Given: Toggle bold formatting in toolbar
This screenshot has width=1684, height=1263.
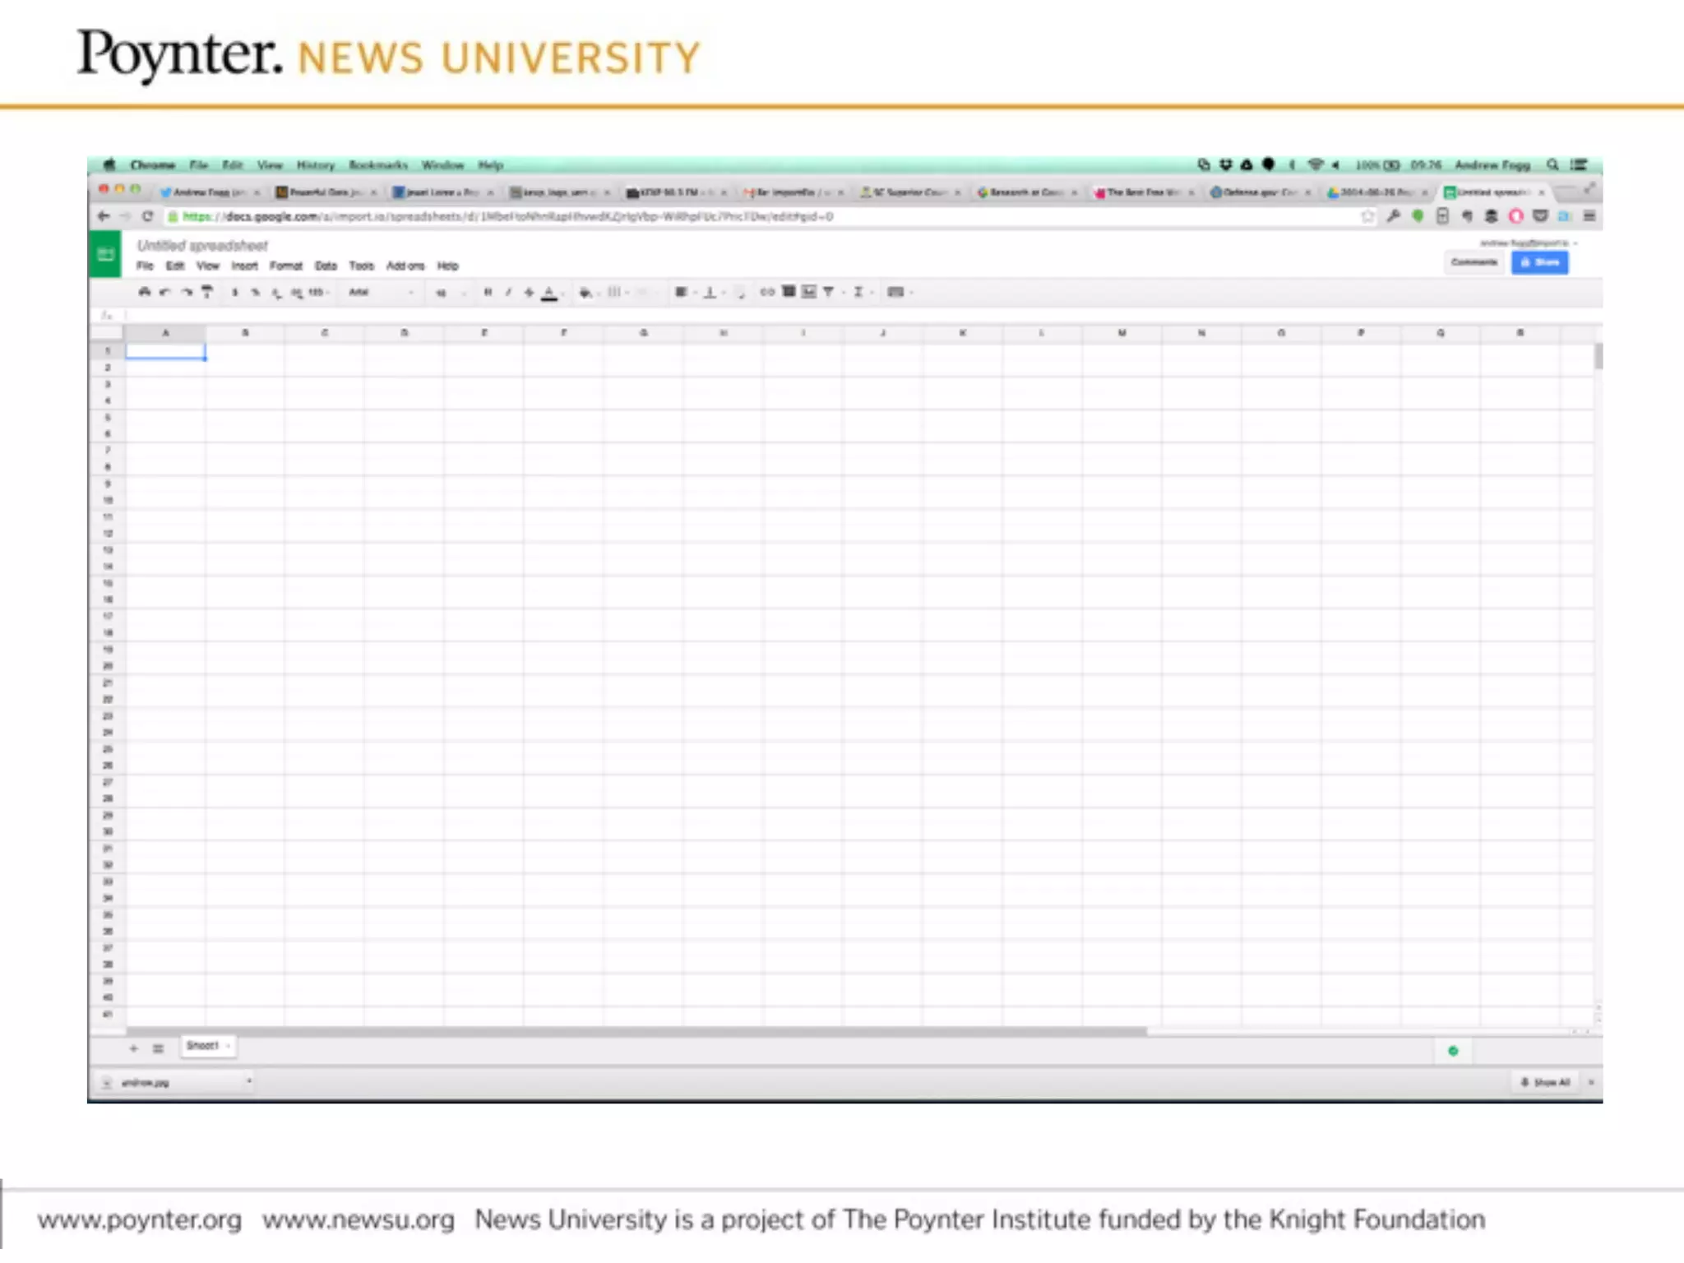Looking at the screenshot, I should click(488, 292).
